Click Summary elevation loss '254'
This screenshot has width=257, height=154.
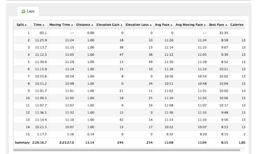click(x=149, y=142)
